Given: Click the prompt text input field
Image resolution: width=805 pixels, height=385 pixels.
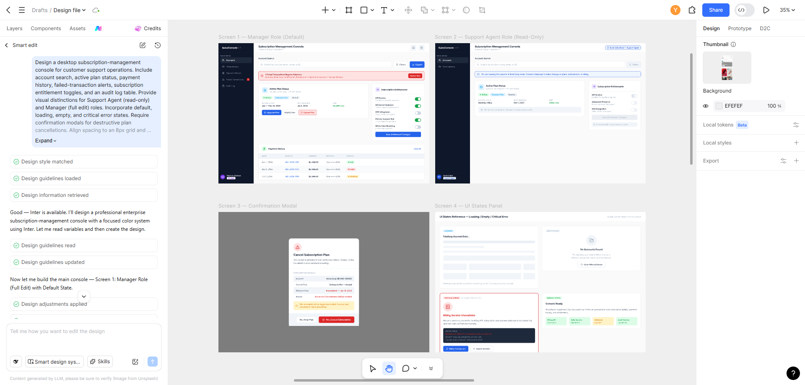Looking at the screenshot, I should [84, 339].
